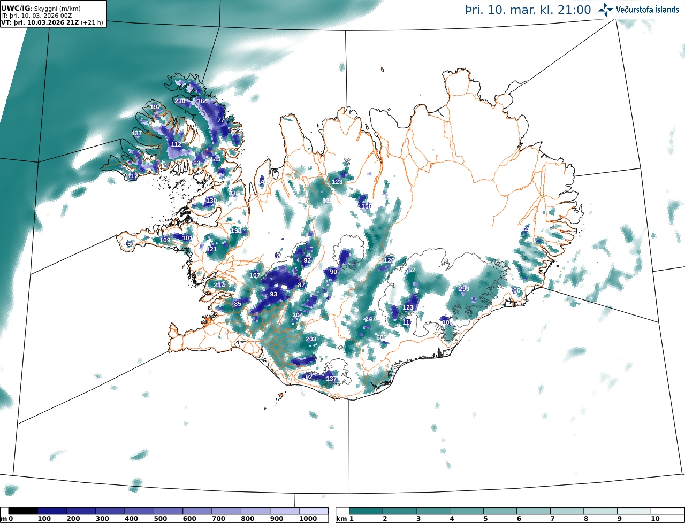Screen dimensions: 685x523
Task: Click the VT: þri. 10.03.2026 21Z line
Action: click(52, 22)
